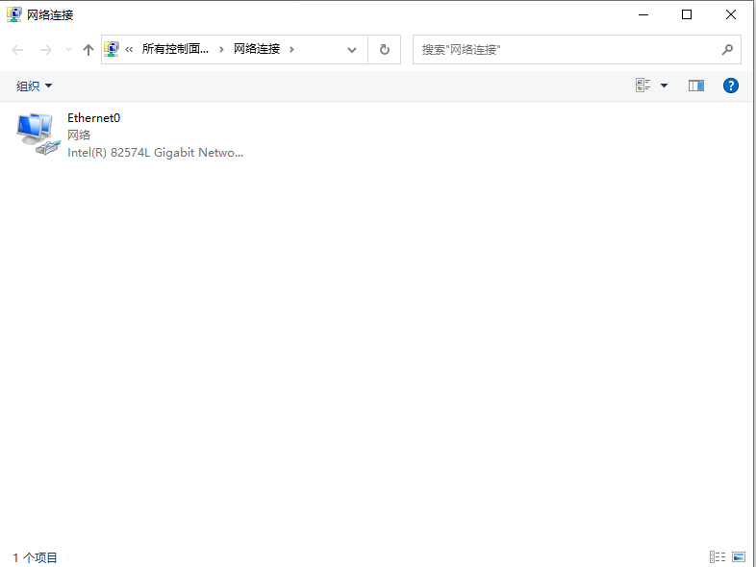Go up one folder level
This screenshot has height=567, width=756.
pos(88,50)
